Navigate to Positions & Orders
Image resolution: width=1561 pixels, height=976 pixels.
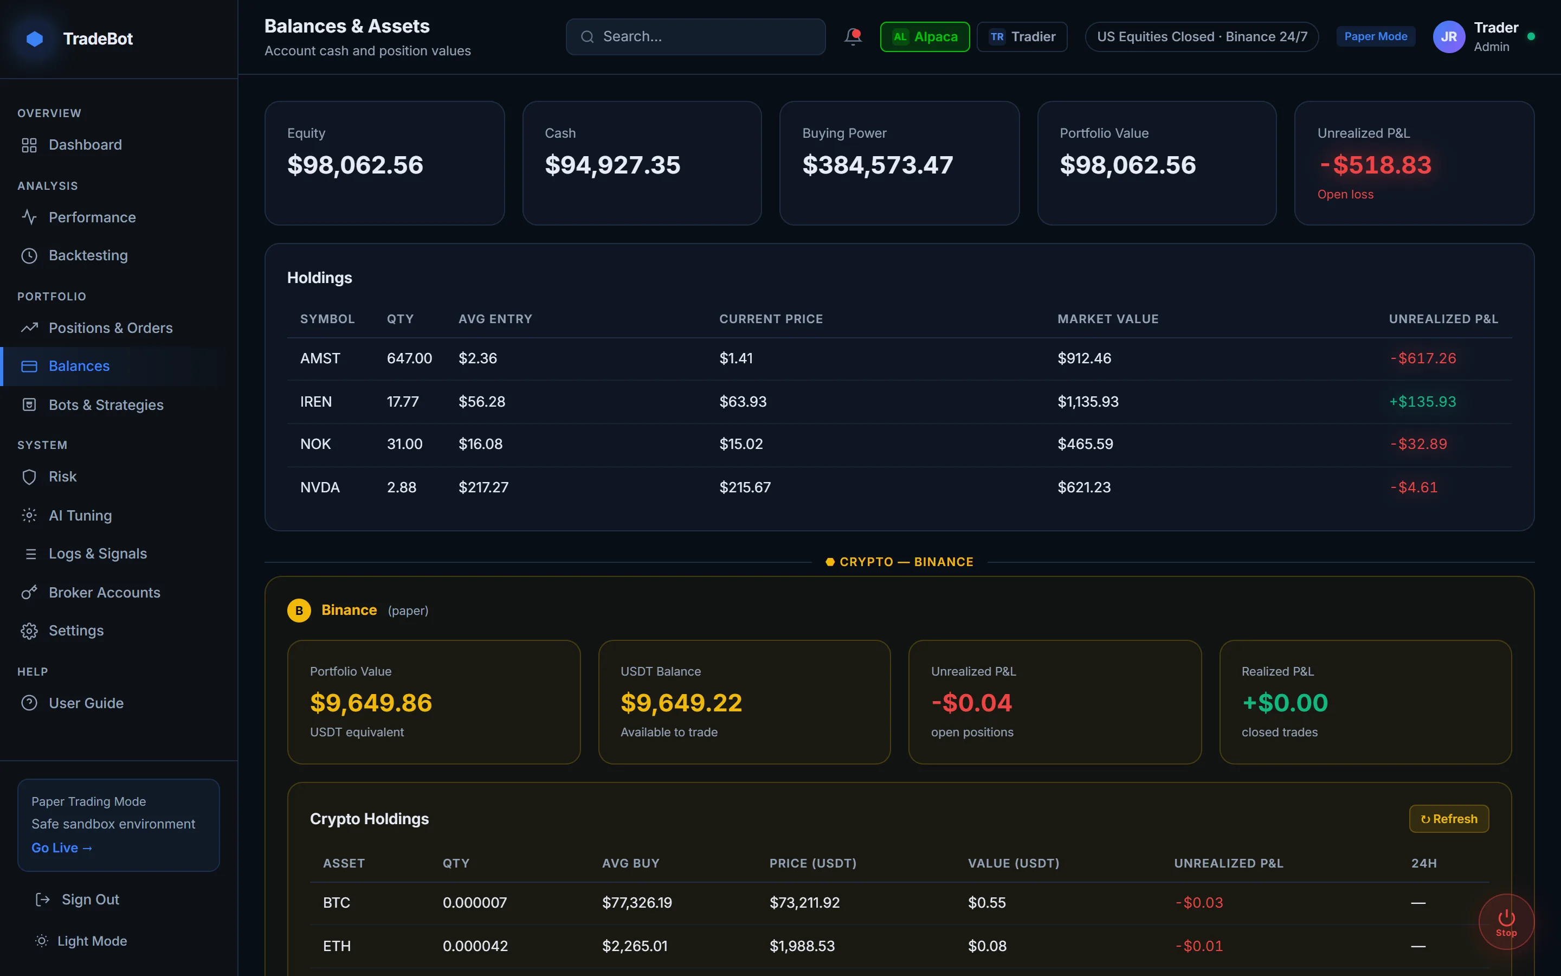(x=119, y=328)
